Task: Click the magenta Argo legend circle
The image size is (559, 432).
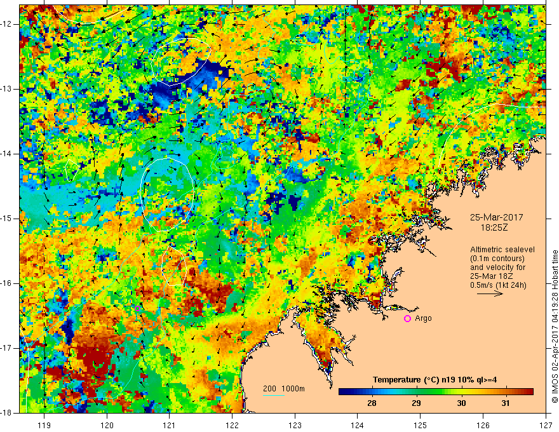Action: (x=407, y=319)
